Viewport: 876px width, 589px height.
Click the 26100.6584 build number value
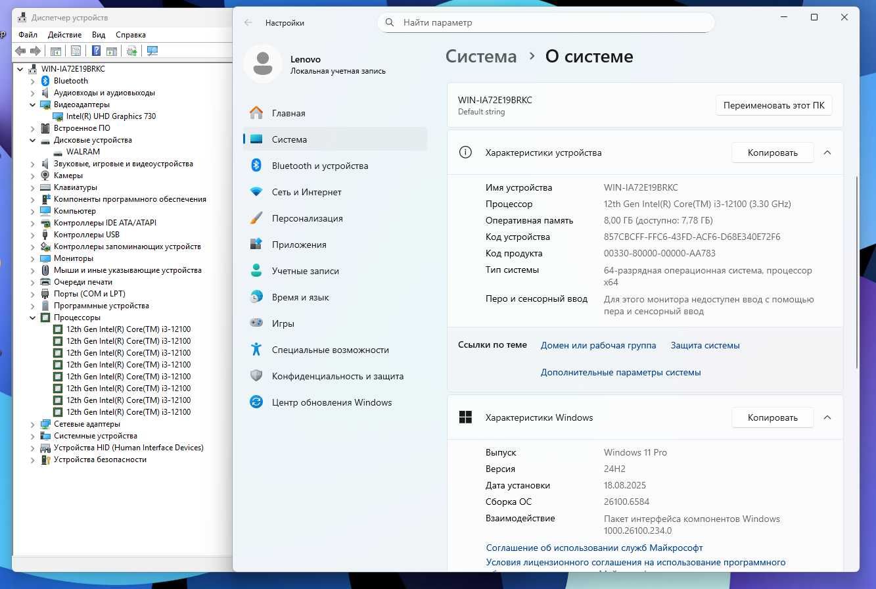tap(626, 502)
